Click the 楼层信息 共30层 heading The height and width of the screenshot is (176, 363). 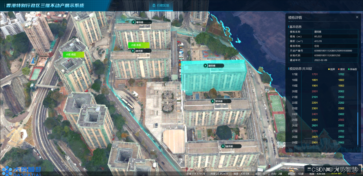(x=300, y=69)
